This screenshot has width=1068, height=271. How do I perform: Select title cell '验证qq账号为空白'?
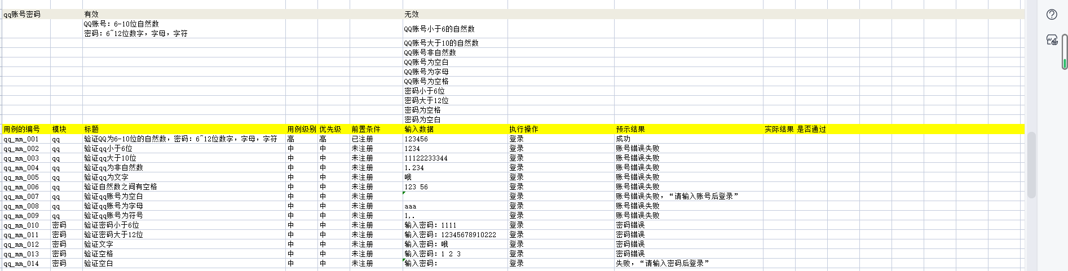(184, 196)
